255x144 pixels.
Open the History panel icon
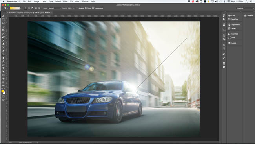click(224, 15)
